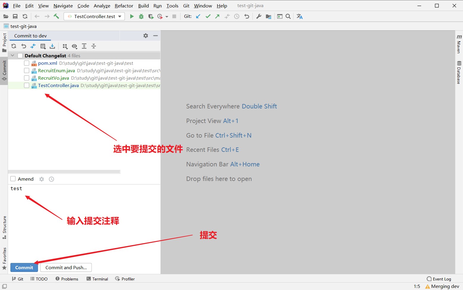Screen dimensions: 463x290
Task: Open TestController.test run configuration dropdown
Action: 94,16
